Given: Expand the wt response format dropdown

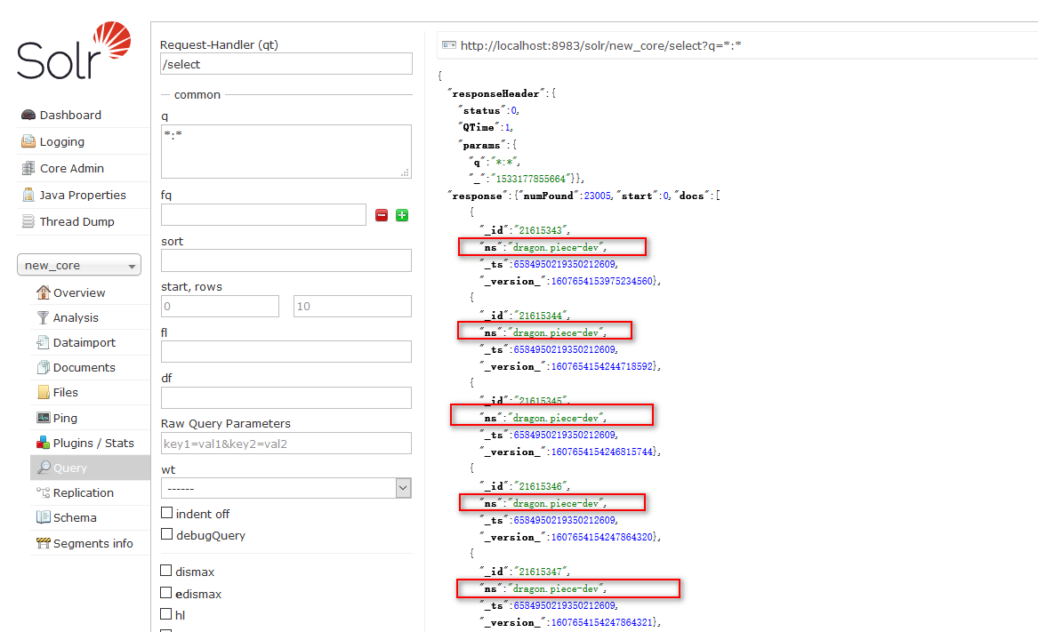Looking at the screenshot, I should coord(286,488).
